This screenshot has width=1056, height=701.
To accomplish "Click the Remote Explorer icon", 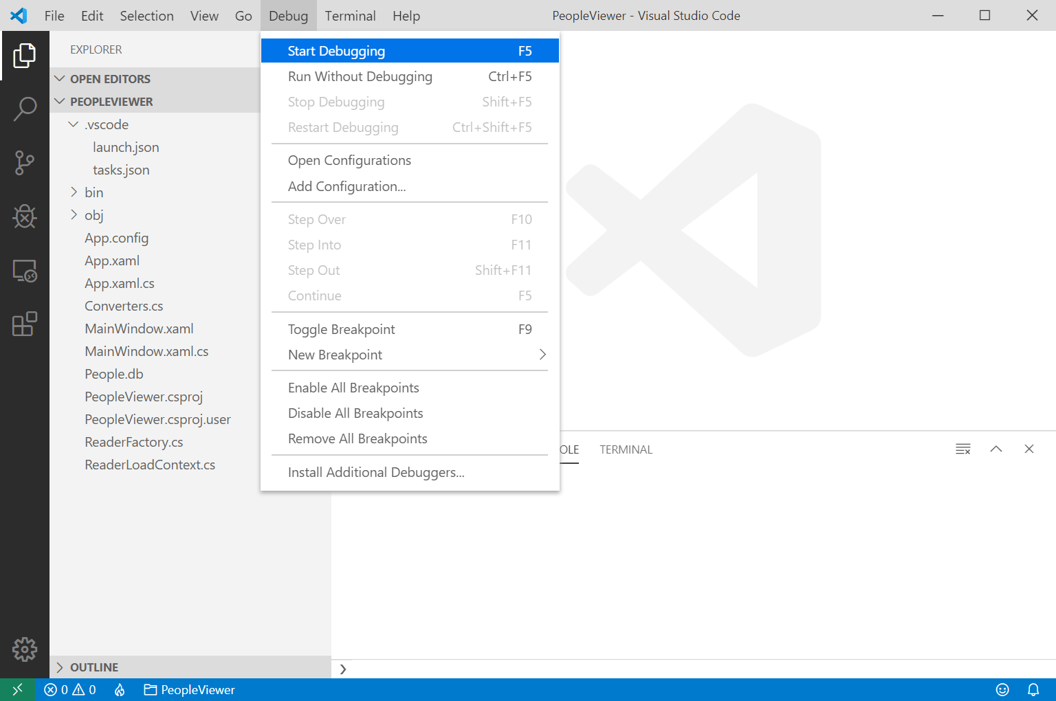I will point(25,271).
